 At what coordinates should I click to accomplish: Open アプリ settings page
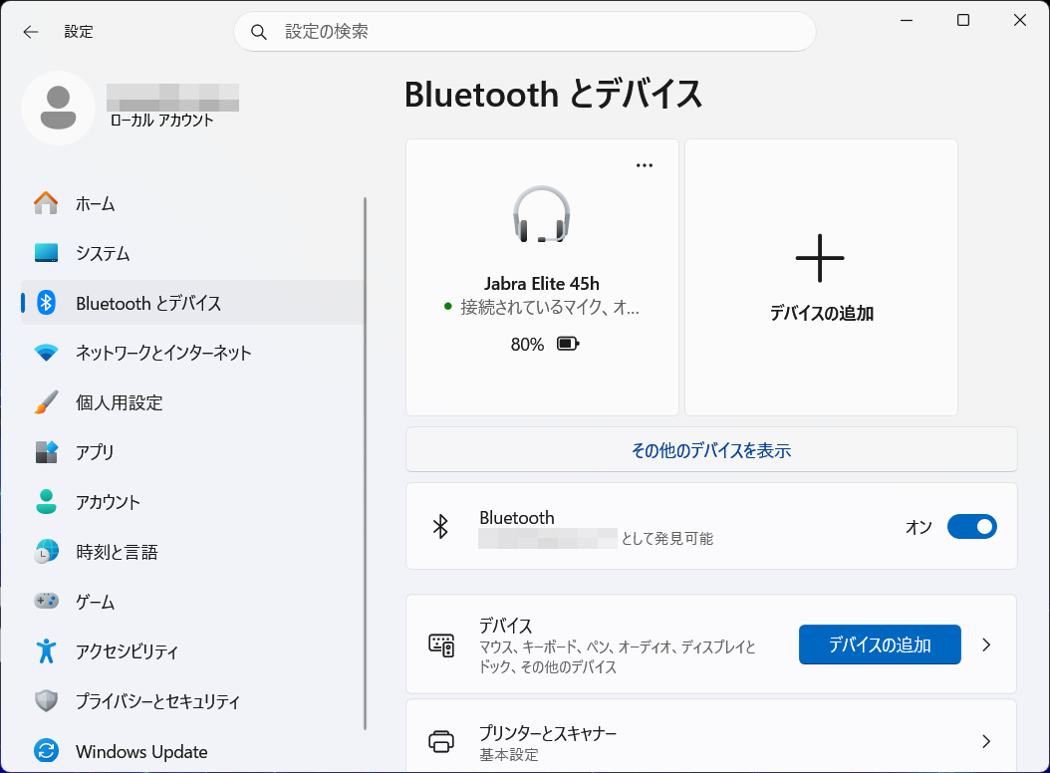point(193,452)
